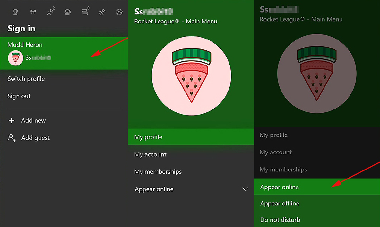Expand the Appear online dropdown chevron

(x=245, y=189)
